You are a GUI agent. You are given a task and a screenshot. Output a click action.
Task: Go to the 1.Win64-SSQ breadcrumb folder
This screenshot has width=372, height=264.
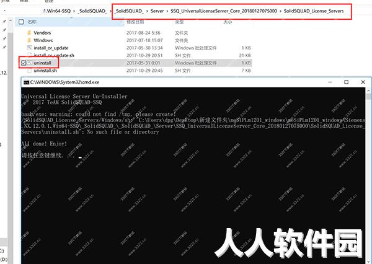(57, 11)
